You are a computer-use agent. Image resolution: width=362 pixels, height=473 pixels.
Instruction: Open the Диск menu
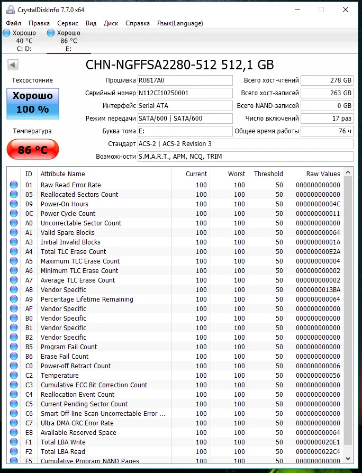tap(111, 23)
